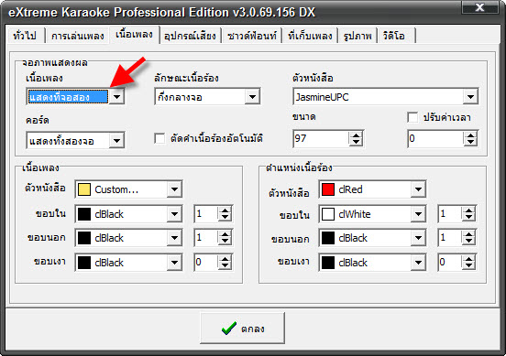The width and height of the screenshot is (506, 356).
Task: Switch to the ทั่วไป tab
Action: coord(25,36)
